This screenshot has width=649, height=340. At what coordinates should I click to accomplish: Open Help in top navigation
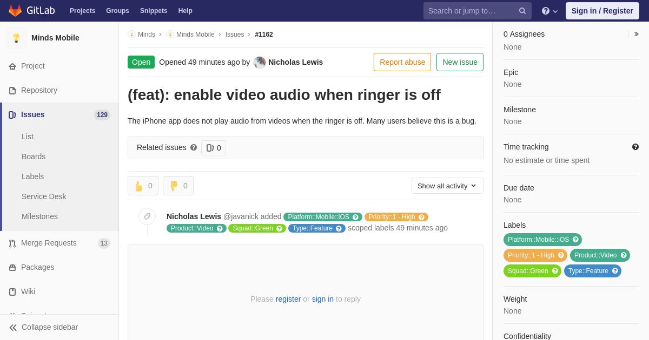point(186,11)
